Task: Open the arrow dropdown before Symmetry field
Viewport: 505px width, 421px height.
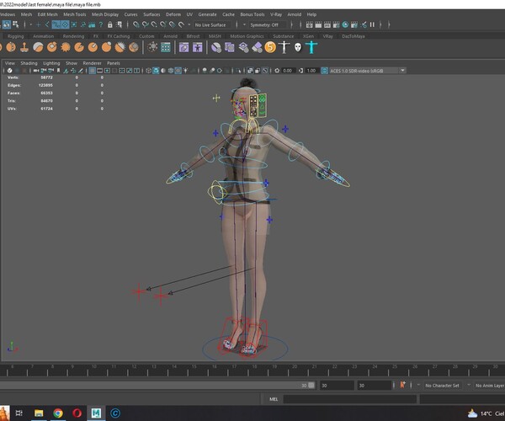Action: click(x=244, y=24)
